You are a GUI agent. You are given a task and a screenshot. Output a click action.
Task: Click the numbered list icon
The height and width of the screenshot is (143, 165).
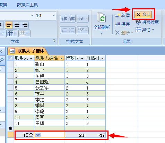[64, 30]
